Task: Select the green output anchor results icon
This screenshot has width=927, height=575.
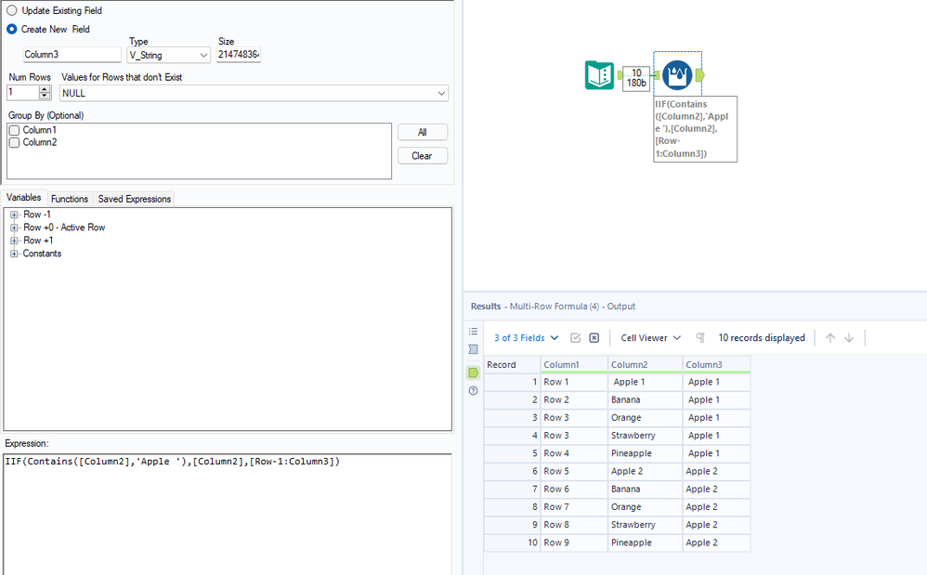Action: [473, 372]
